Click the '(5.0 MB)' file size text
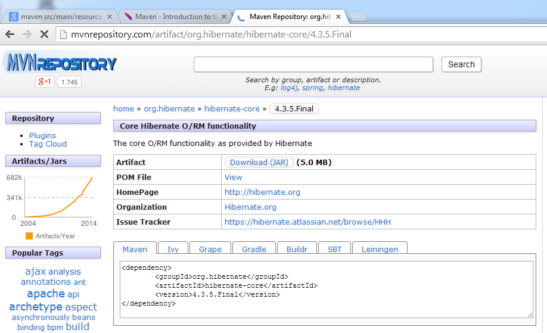The image size is (547, 333). click(313, 163)
